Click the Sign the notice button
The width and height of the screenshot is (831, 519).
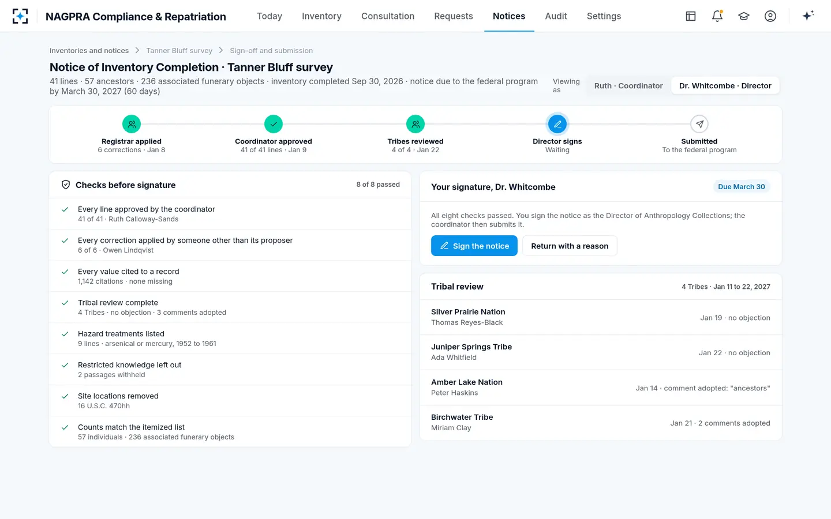pos(474,246)
